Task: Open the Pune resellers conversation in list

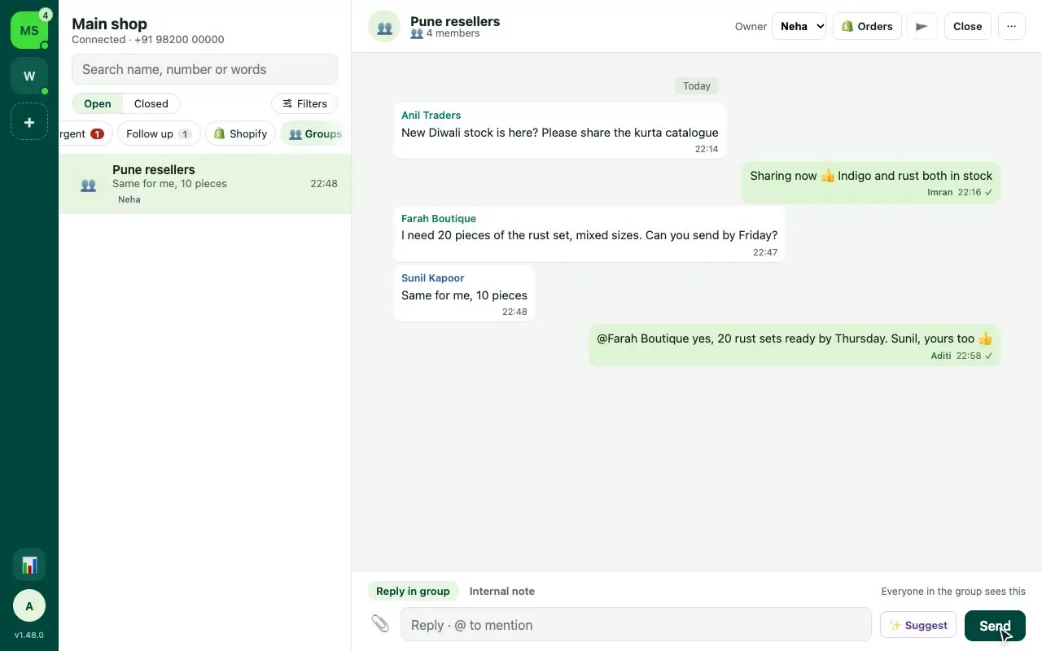Action: tap(205, 184)
